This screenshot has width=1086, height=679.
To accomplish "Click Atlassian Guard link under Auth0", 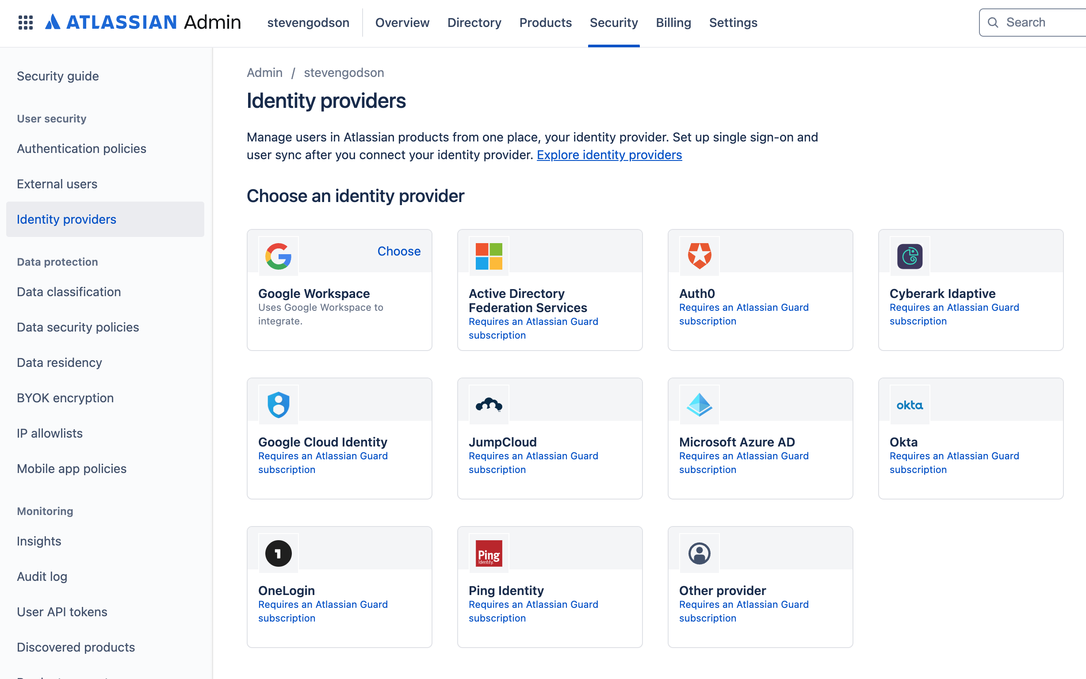I will [744, 314].
